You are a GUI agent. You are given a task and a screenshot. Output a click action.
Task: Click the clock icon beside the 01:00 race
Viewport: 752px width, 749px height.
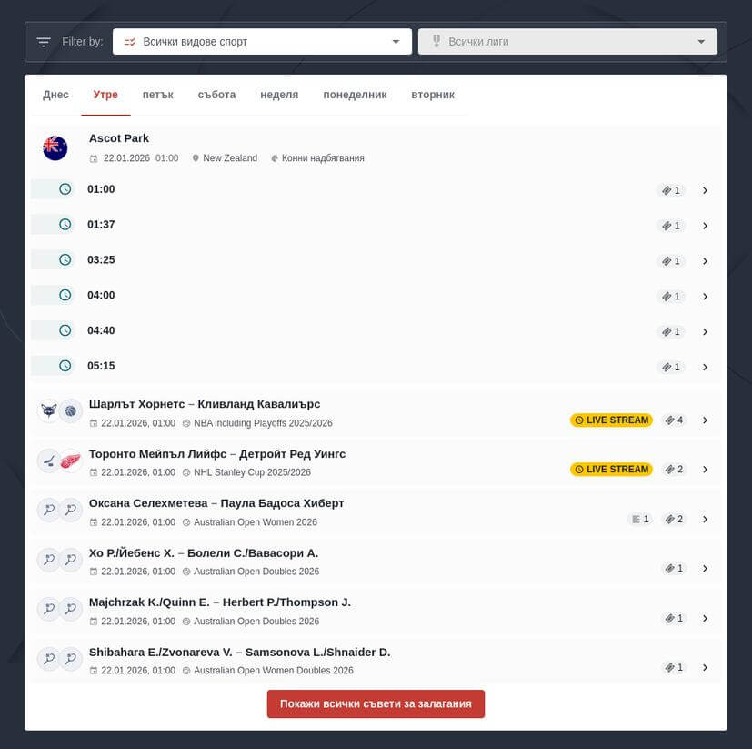click(x=65, y=188)
